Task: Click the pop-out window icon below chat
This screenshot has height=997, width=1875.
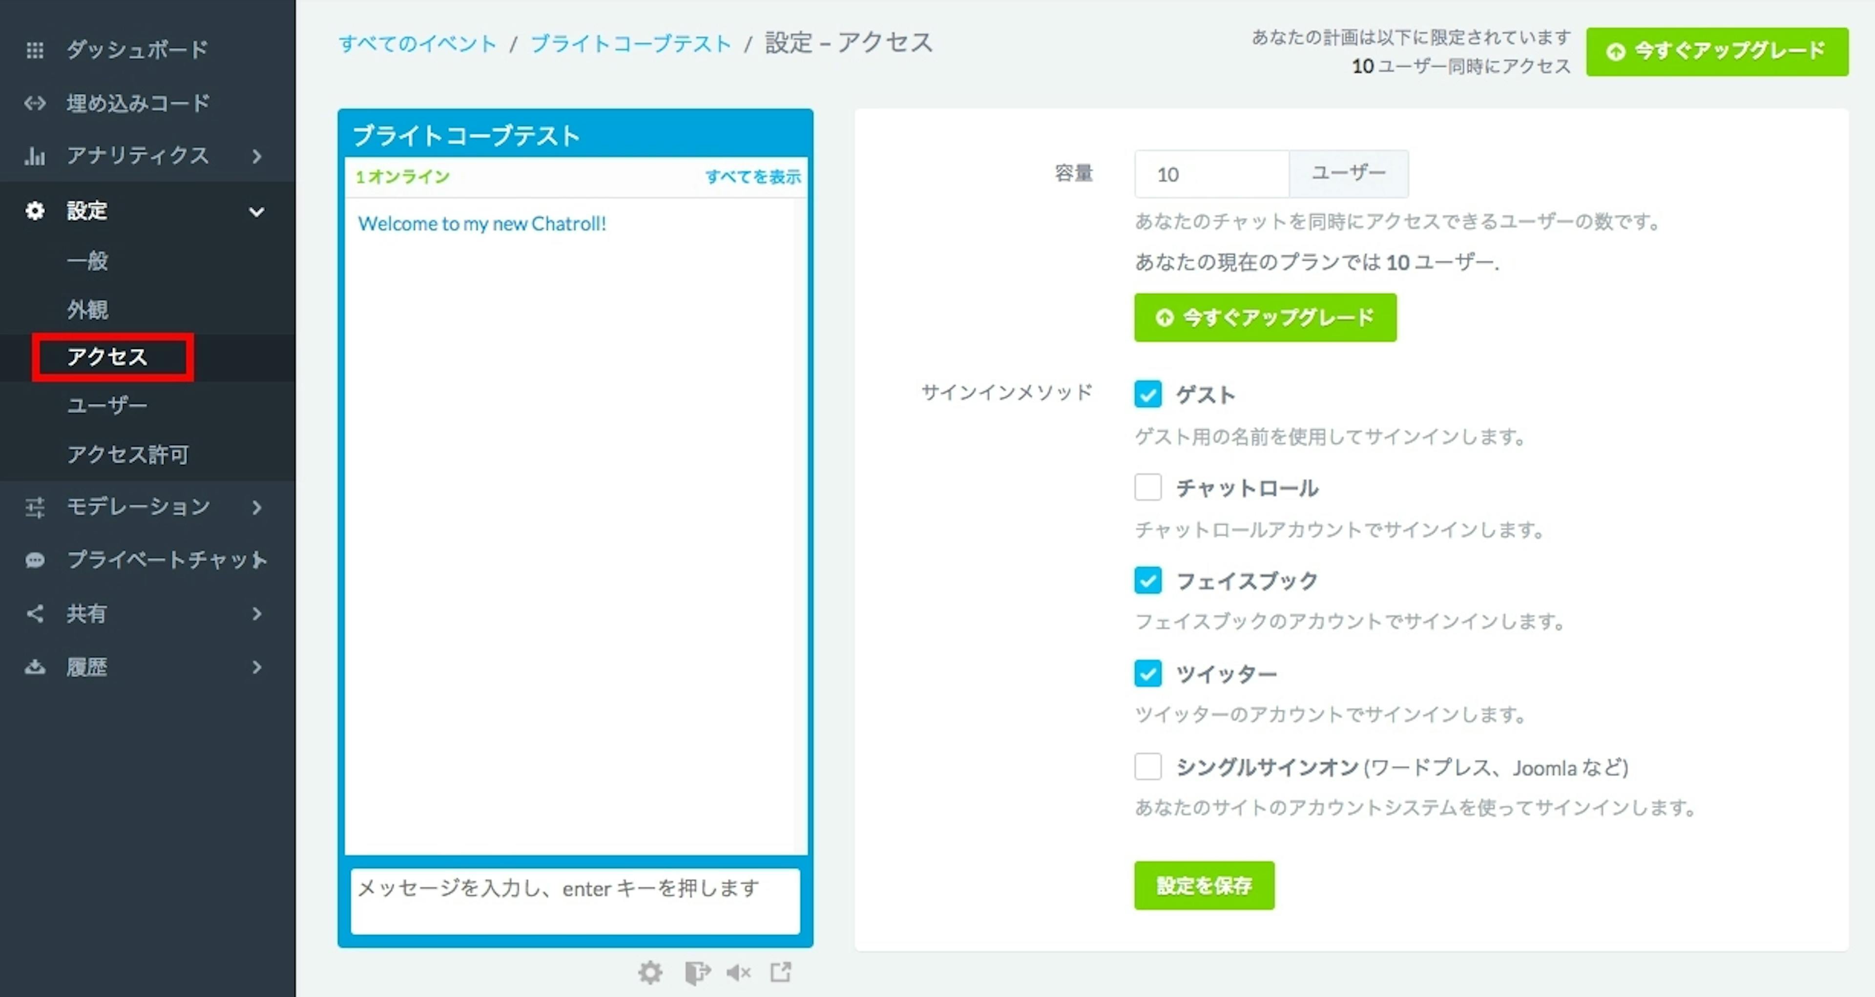Action: tap(781, 972)
